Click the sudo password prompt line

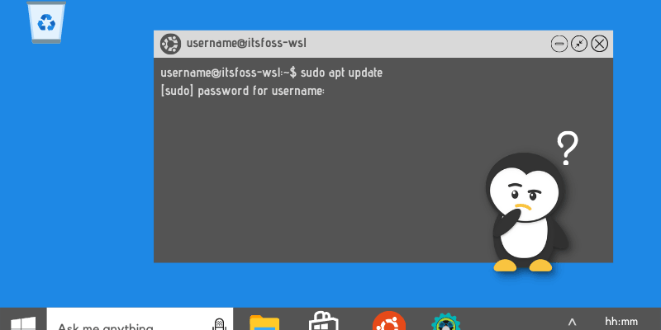coord(242,91)
